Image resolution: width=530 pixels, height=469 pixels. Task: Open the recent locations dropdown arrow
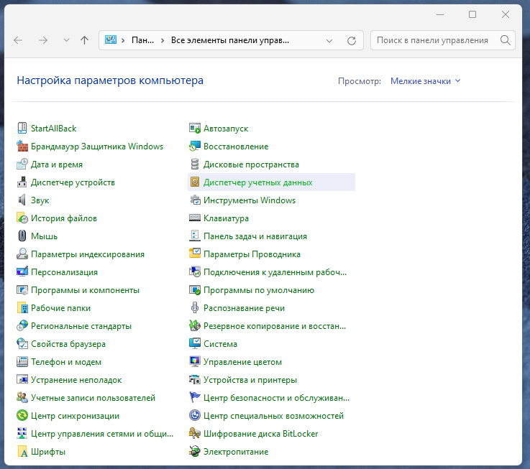[66, 40]
